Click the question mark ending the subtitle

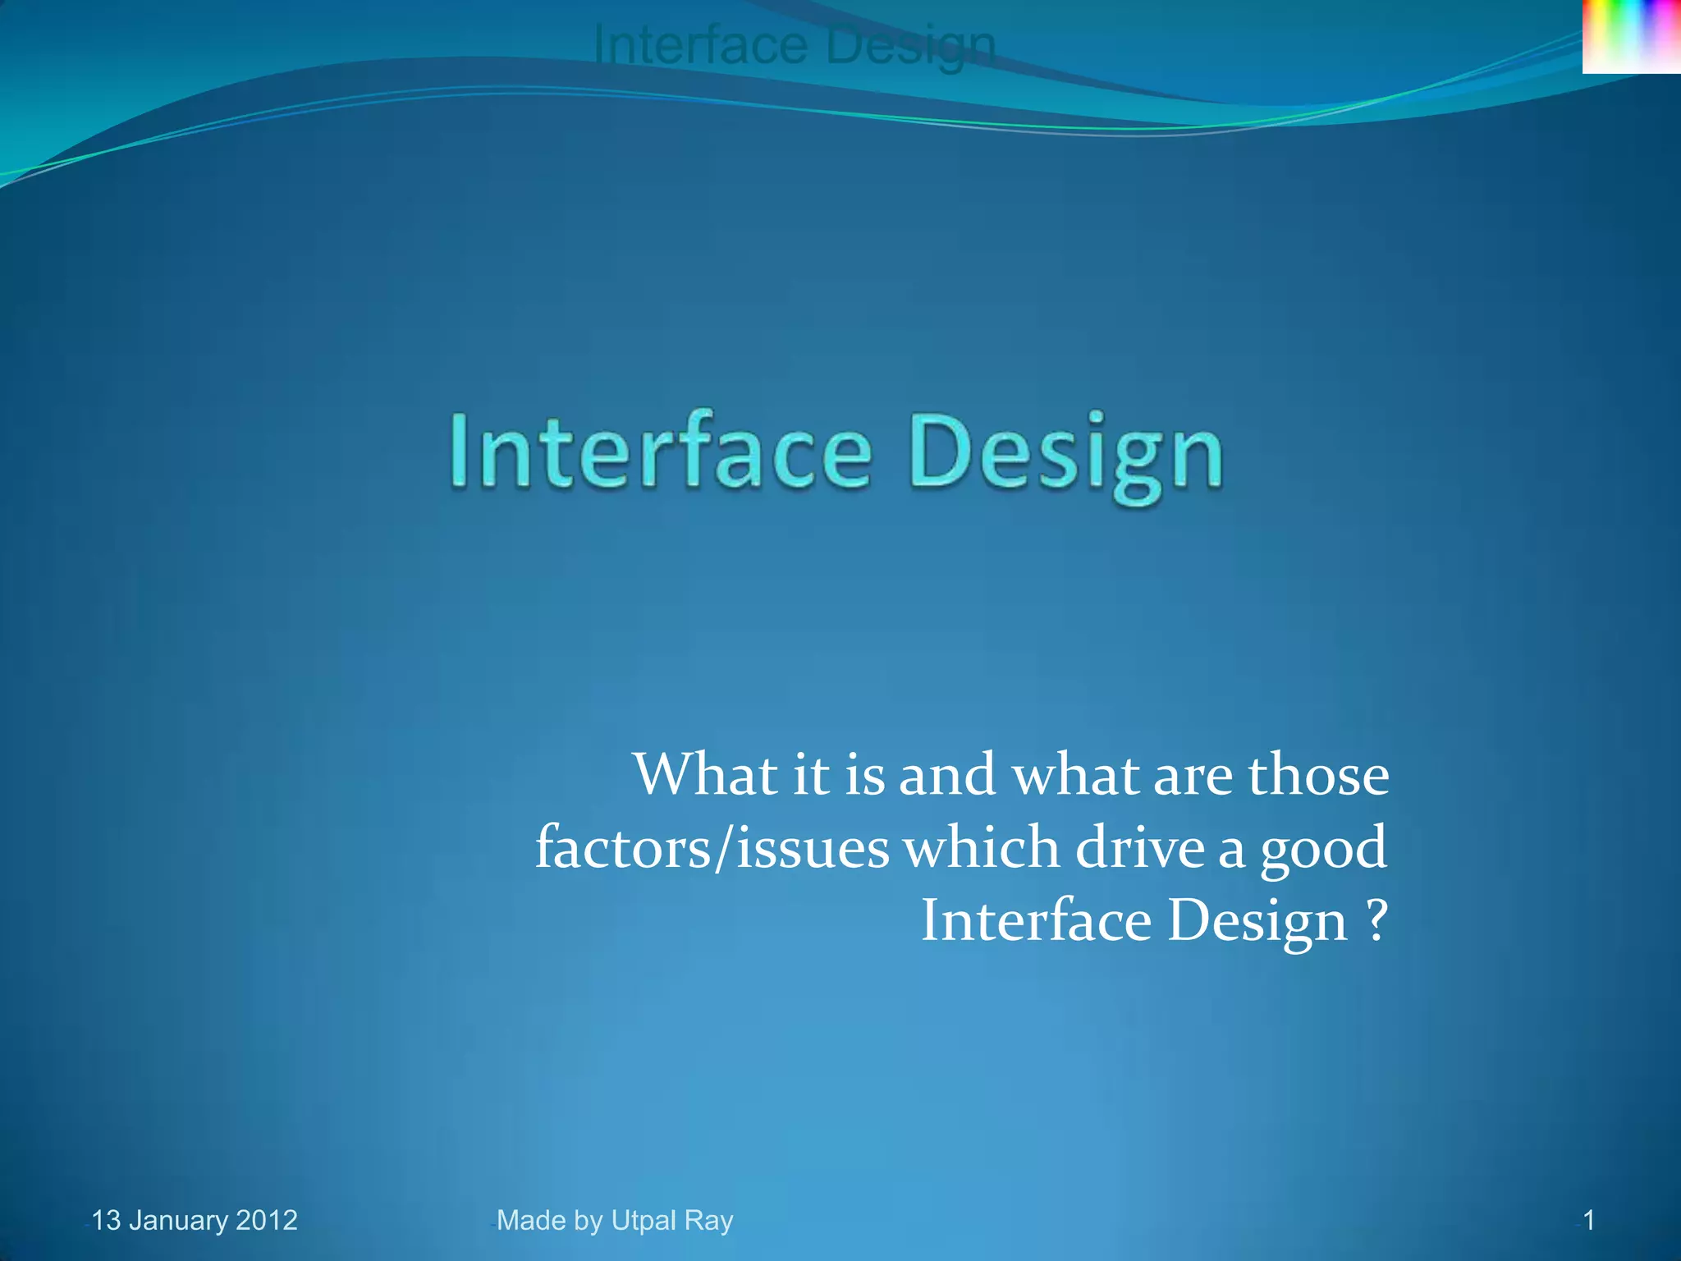[1376, 920]
